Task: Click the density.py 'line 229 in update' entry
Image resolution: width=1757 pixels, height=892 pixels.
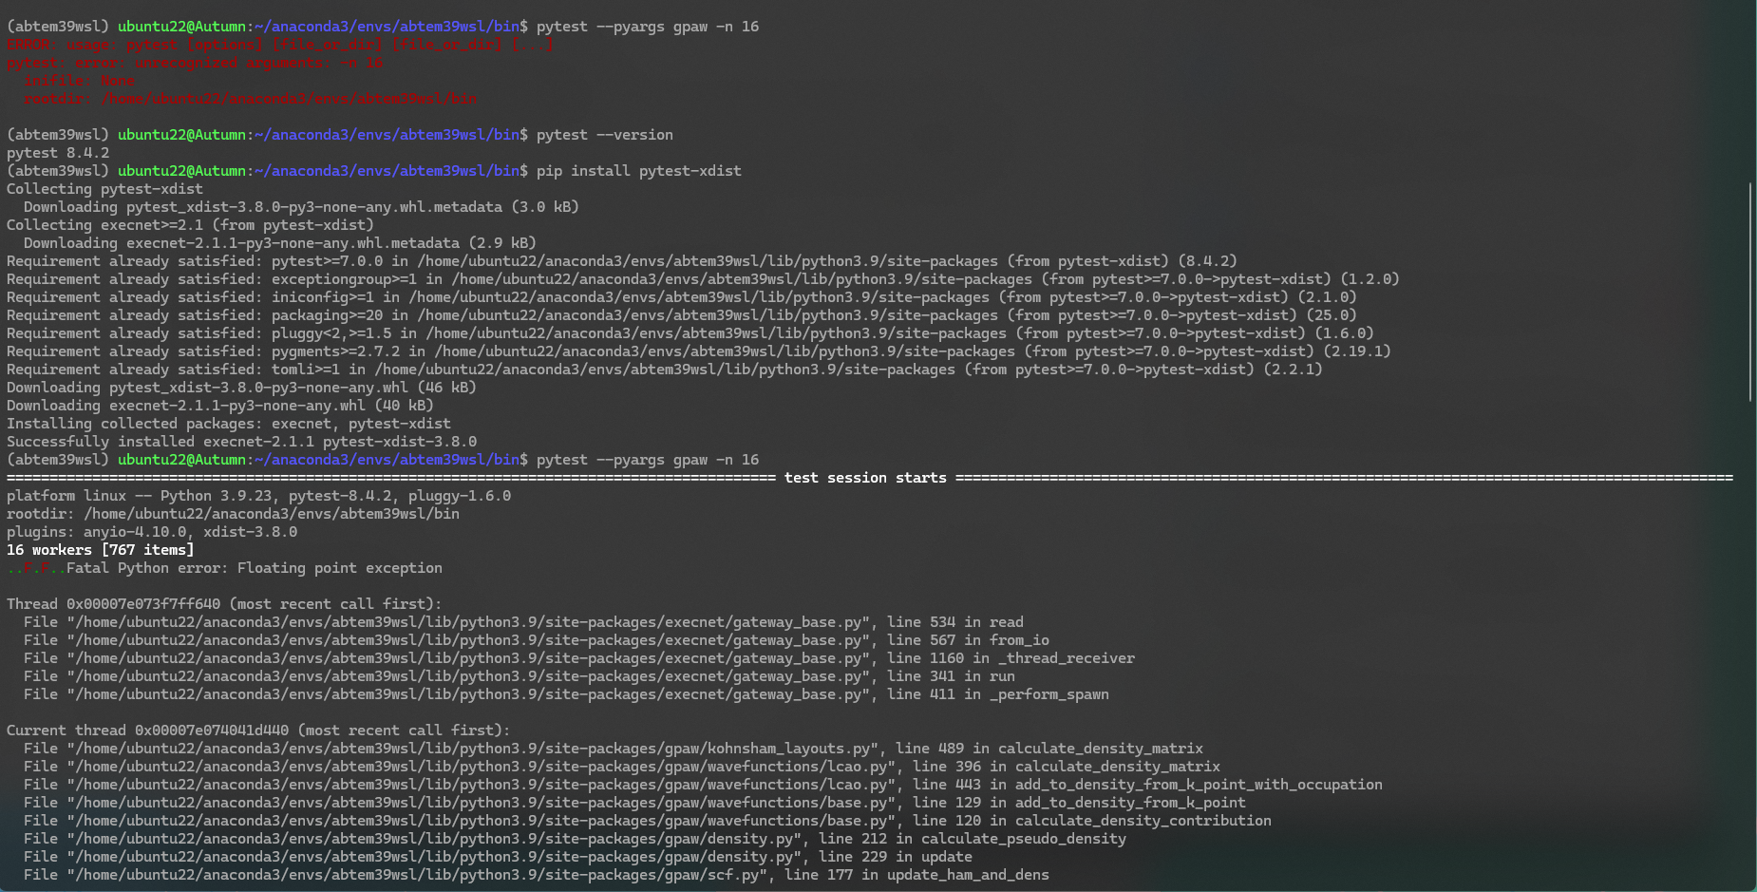Action: point(498,857)
